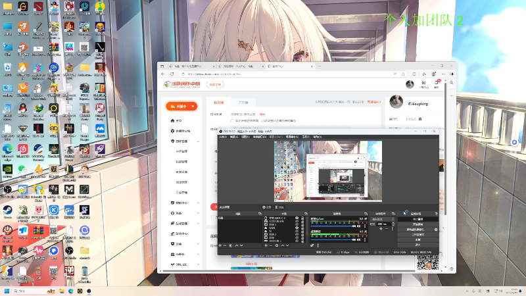This screenshot has width=526, height=296.
Task: Open advanced audio properties gear in Mixer
Action: pyautogui.click(x=312, y=245)
